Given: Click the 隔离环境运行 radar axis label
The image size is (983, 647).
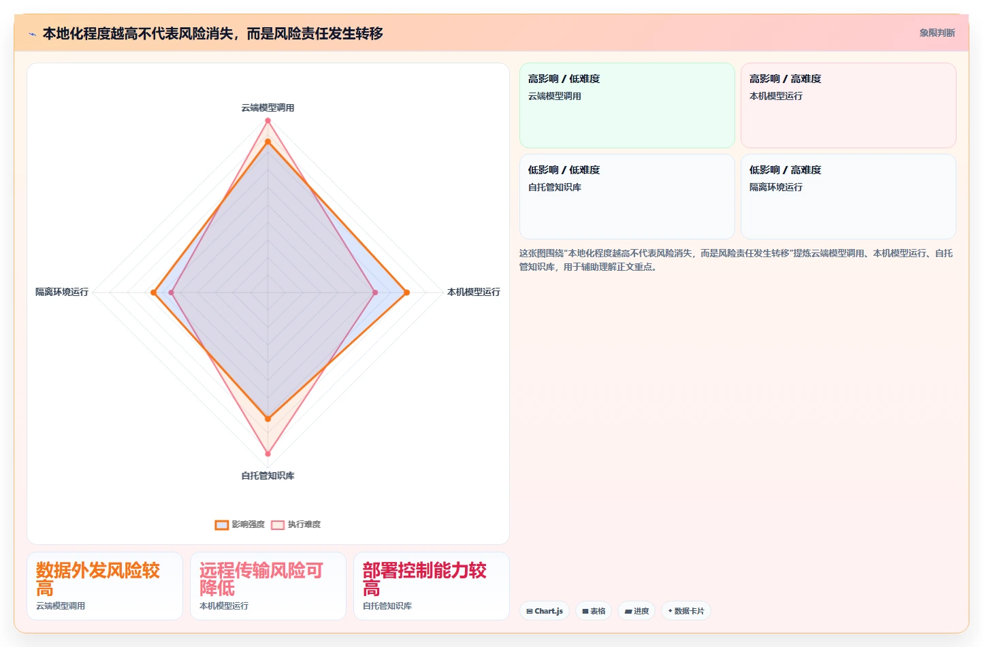Looking at the screenshot, I should [x=62, y=292].
